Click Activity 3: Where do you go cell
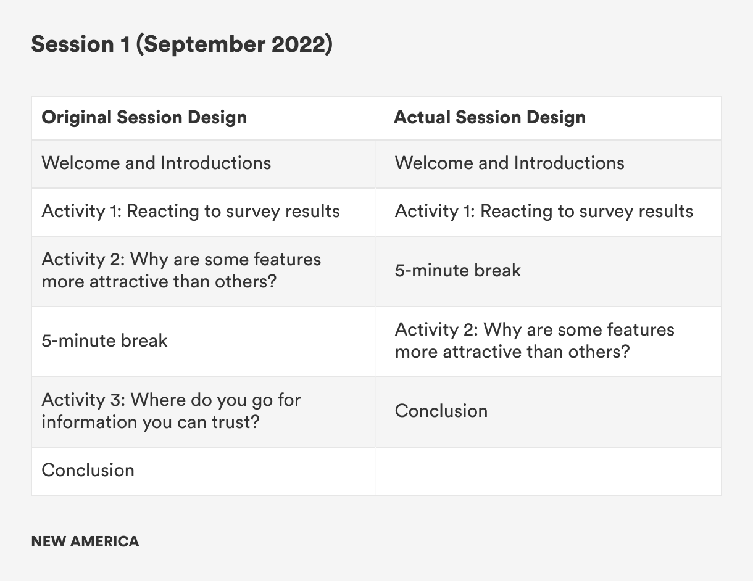This screenshot has width=753, height=581. coord(171,411)
